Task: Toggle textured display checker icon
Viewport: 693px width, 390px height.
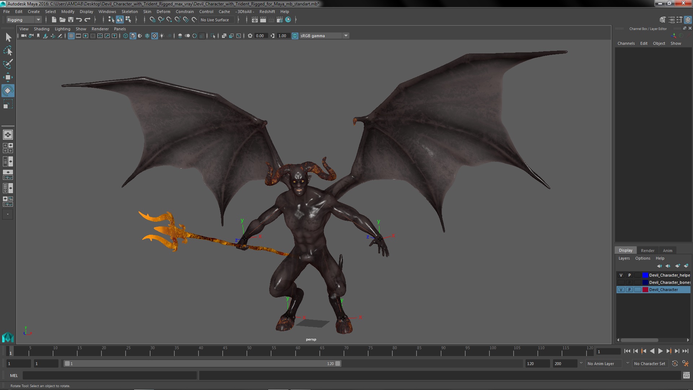Action: 154,36
